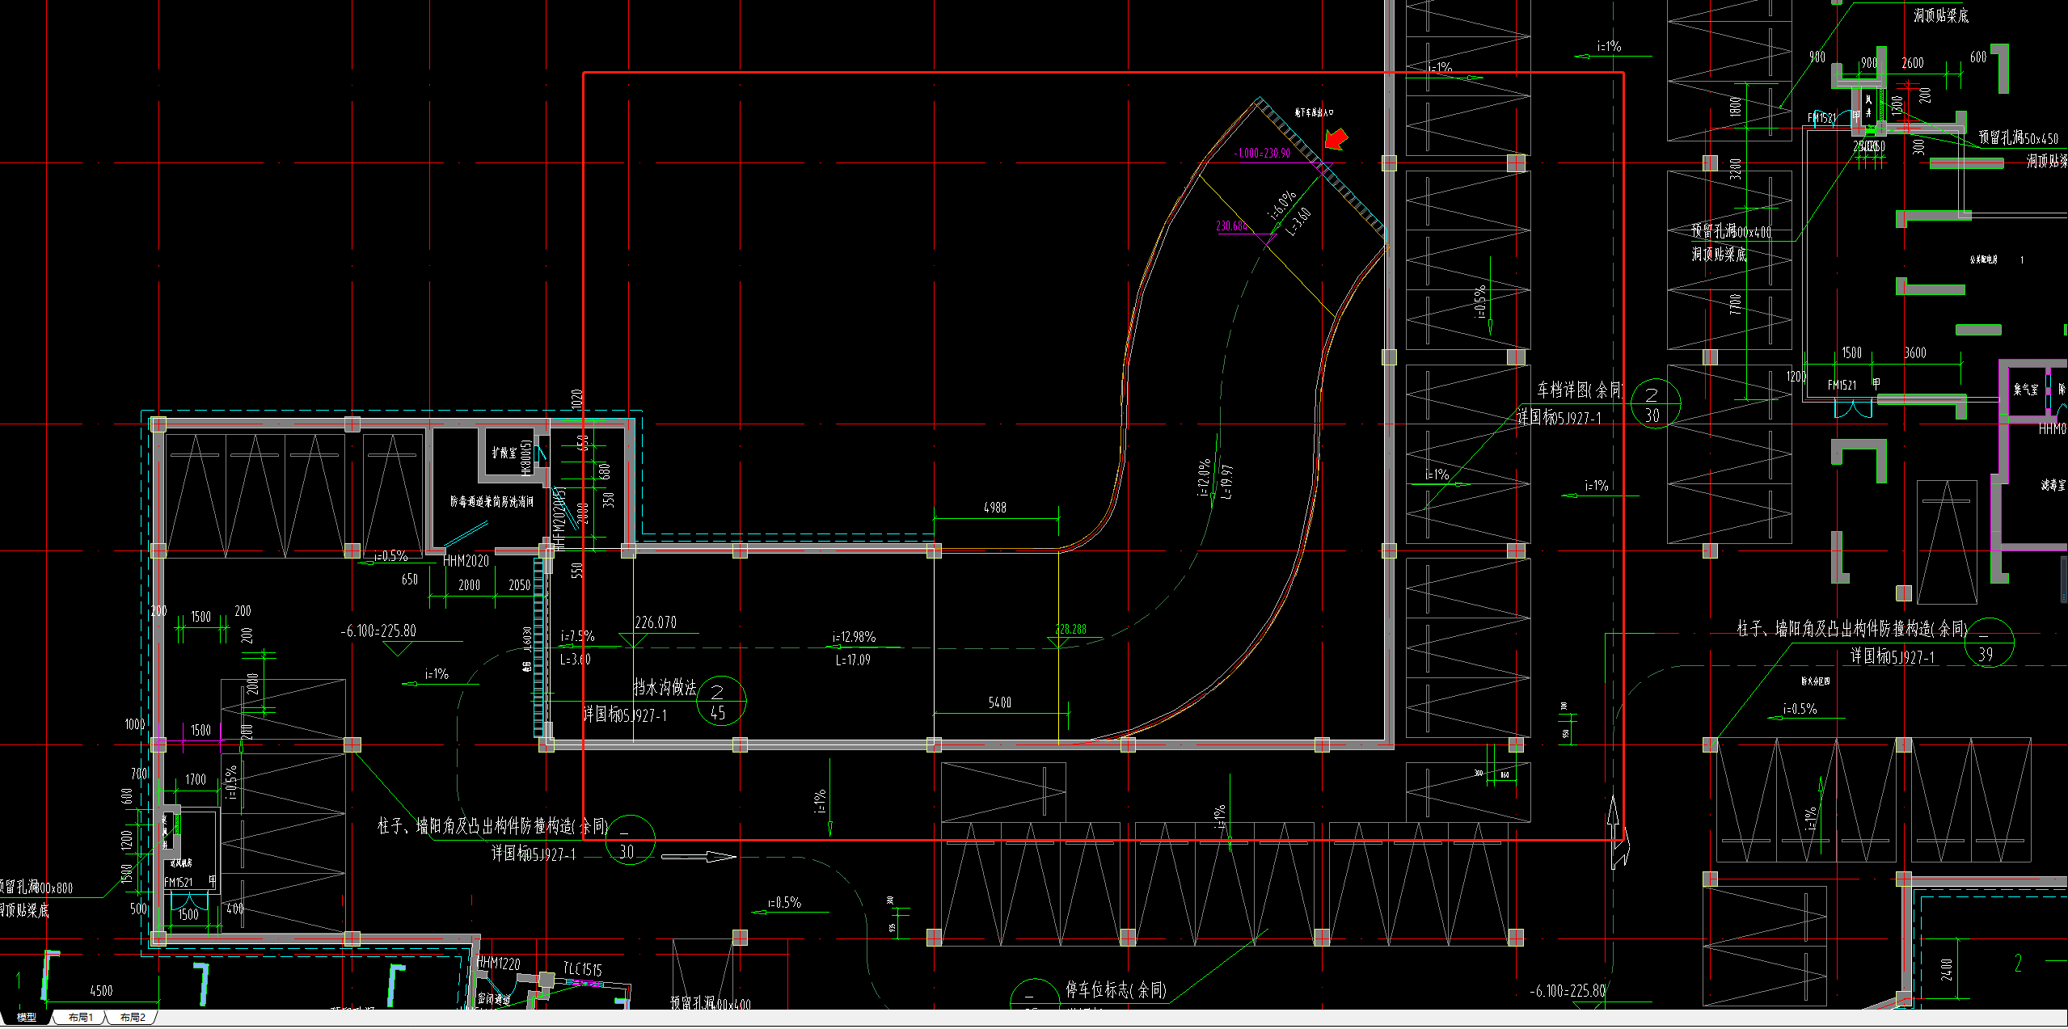Select ramp length text L=19.97

(x=1227, y=482)
